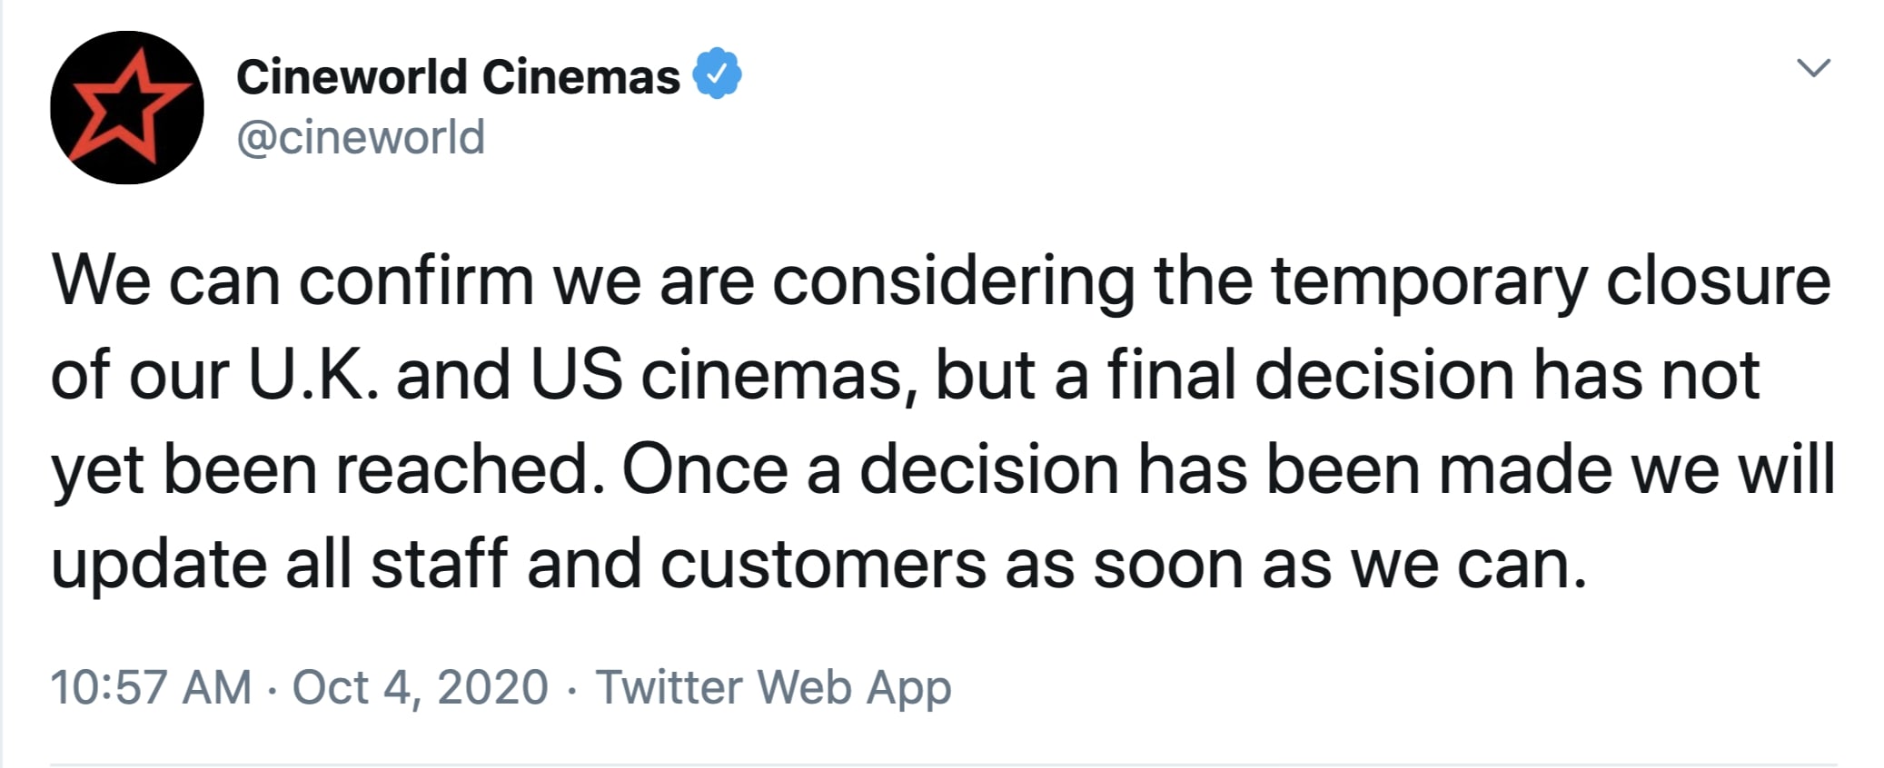The image size is (1884, 768).
Task: Select the words "temporary closure" in tweet
Action: (x=1551, y=281)
